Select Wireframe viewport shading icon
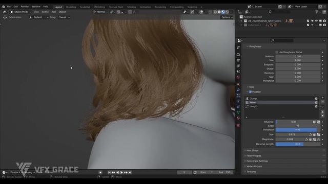This screenshot has height=184, width=328. coord(215,12)
